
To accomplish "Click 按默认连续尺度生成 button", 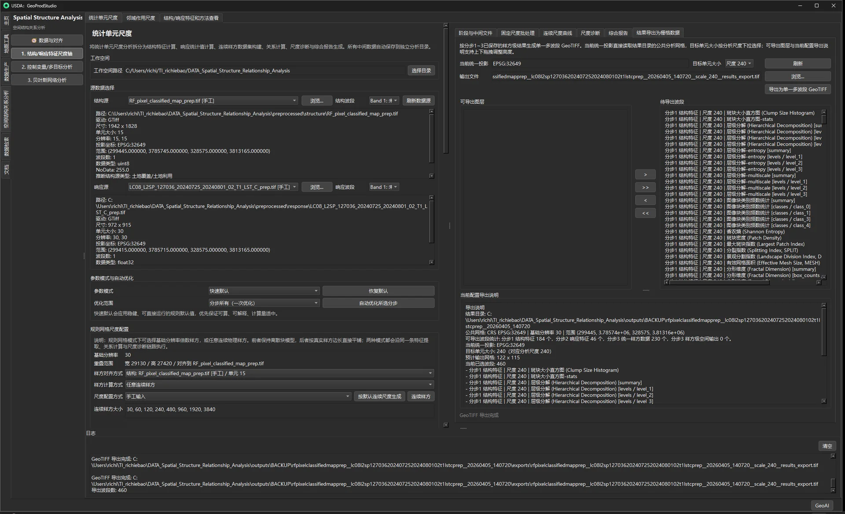I will click(379, 397).
